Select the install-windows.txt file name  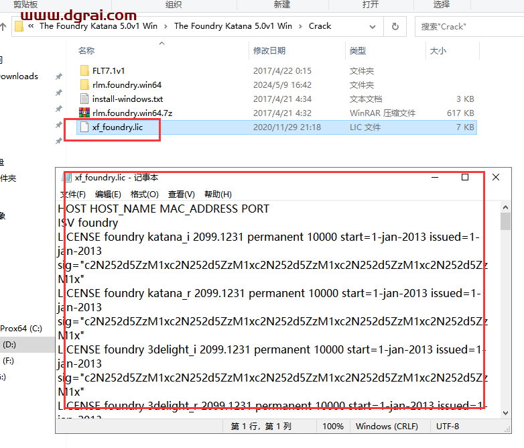128,99
